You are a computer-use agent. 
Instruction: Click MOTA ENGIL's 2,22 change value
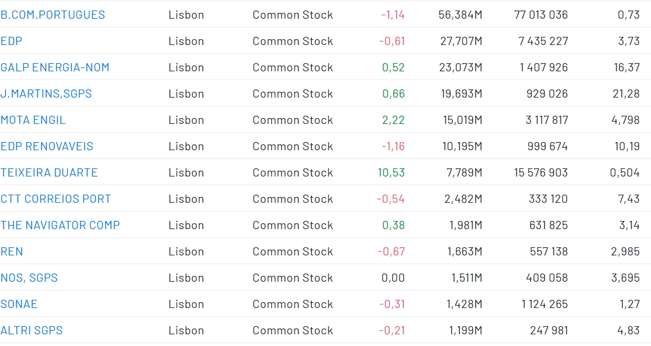pyautogui.click(x=393, y=120)
